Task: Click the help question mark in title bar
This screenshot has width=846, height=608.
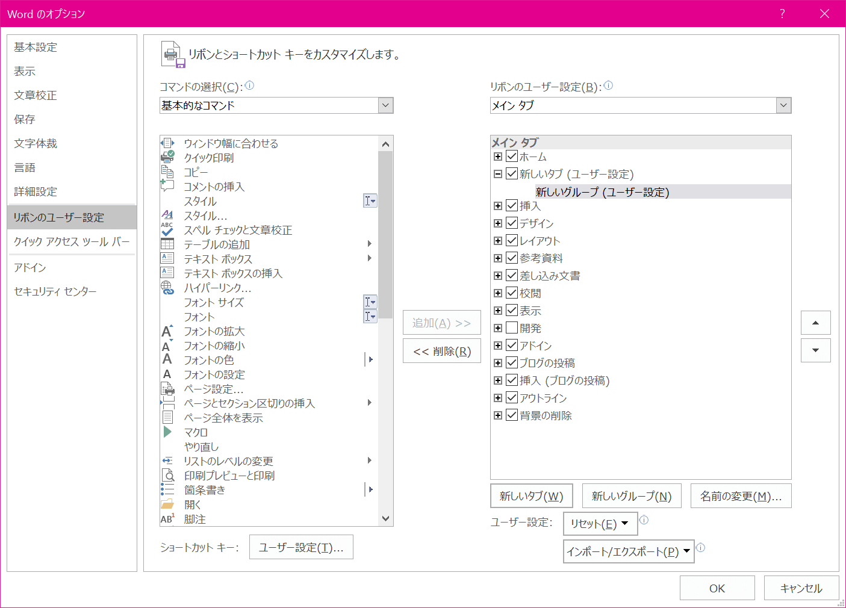Action: tap(782, 13)
